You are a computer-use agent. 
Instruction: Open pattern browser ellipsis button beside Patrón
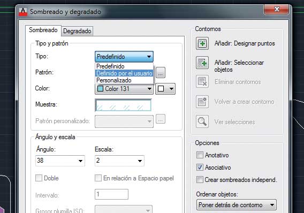(161, 72)
